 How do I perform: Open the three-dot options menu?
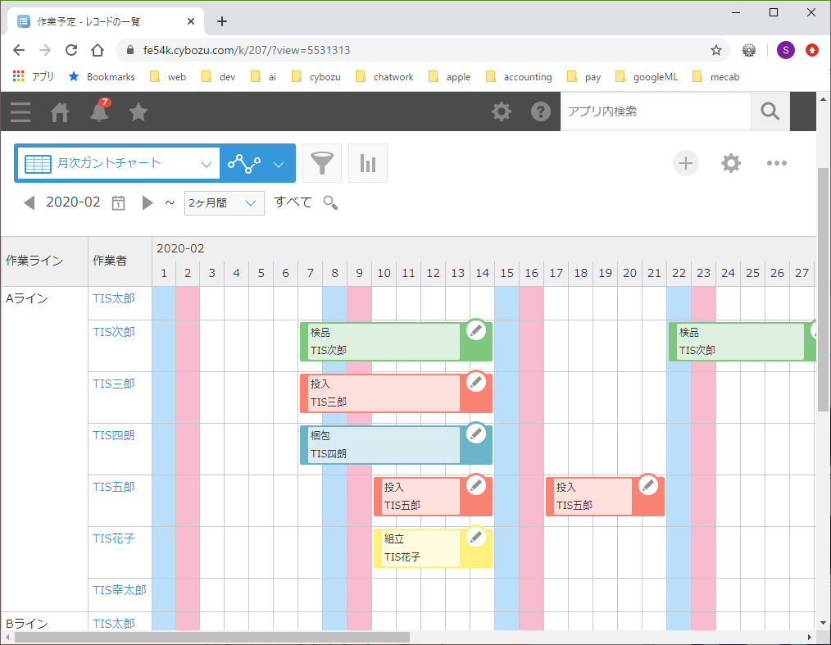coord(776,163)
